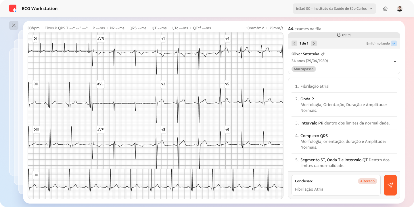Image resolution: width=414 pixels, height=207 pixels.
Task: Expand Oliver Sototuka patient details chevron
Action: (x=395, y=62)
